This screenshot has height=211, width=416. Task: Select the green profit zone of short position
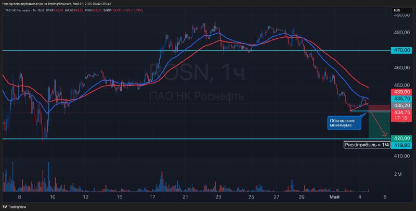[x=379, y=124]
